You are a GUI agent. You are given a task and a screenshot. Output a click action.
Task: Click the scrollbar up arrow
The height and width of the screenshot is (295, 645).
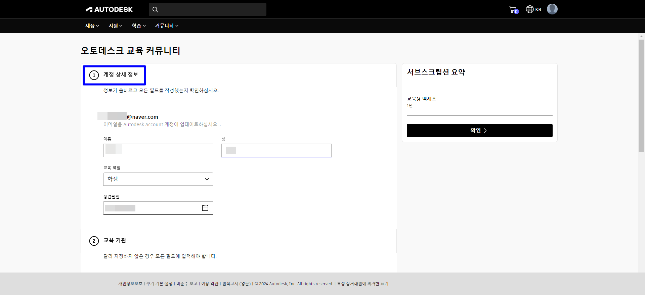pyautogui.click(x=641, y=36)
